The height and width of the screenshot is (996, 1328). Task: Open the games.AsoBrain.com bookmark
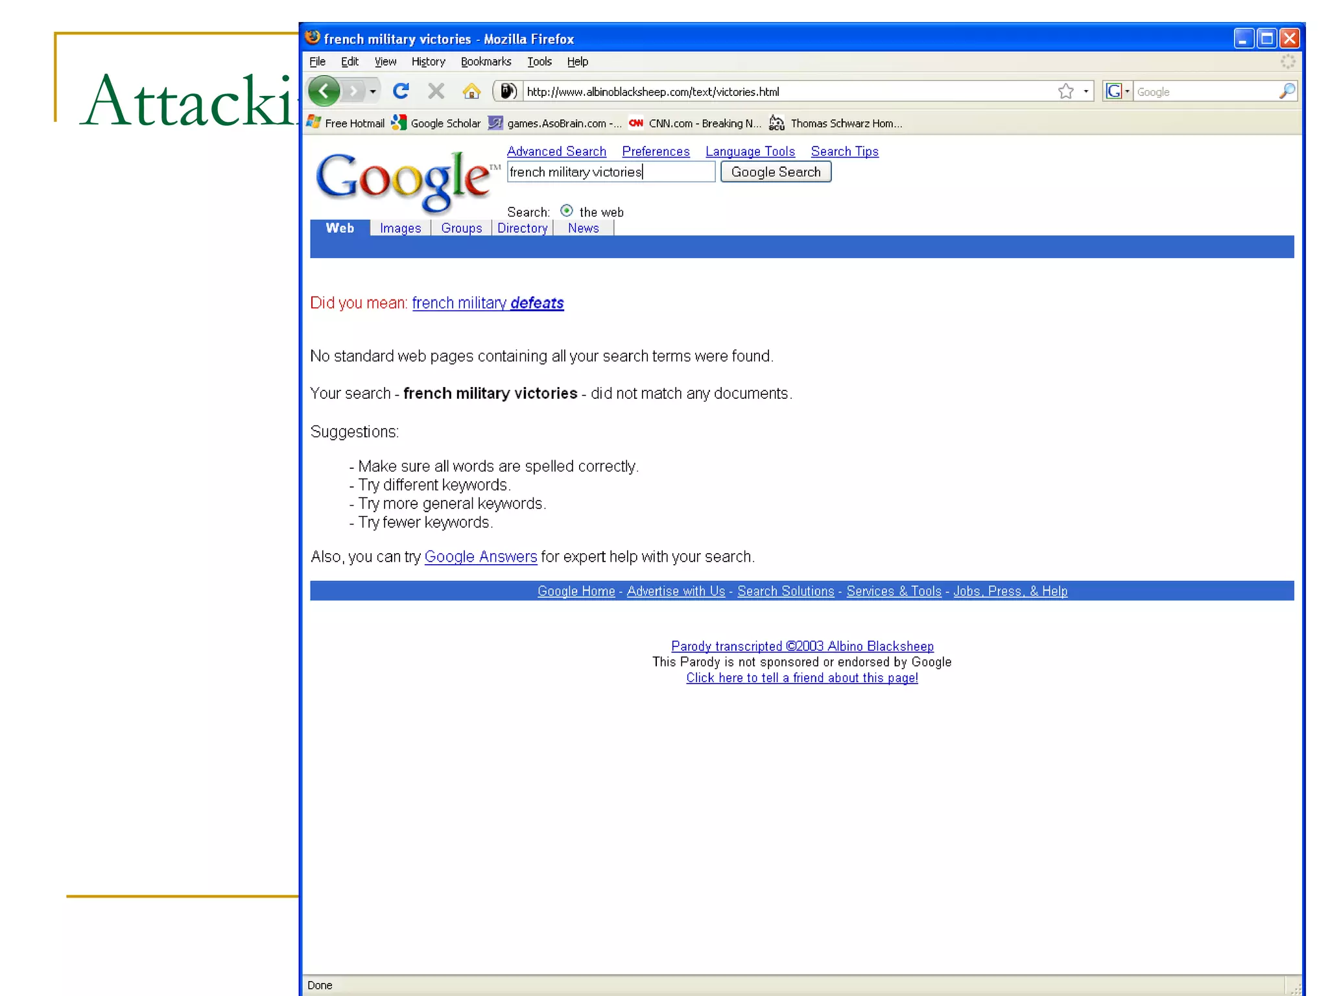[x=555, y=123]
